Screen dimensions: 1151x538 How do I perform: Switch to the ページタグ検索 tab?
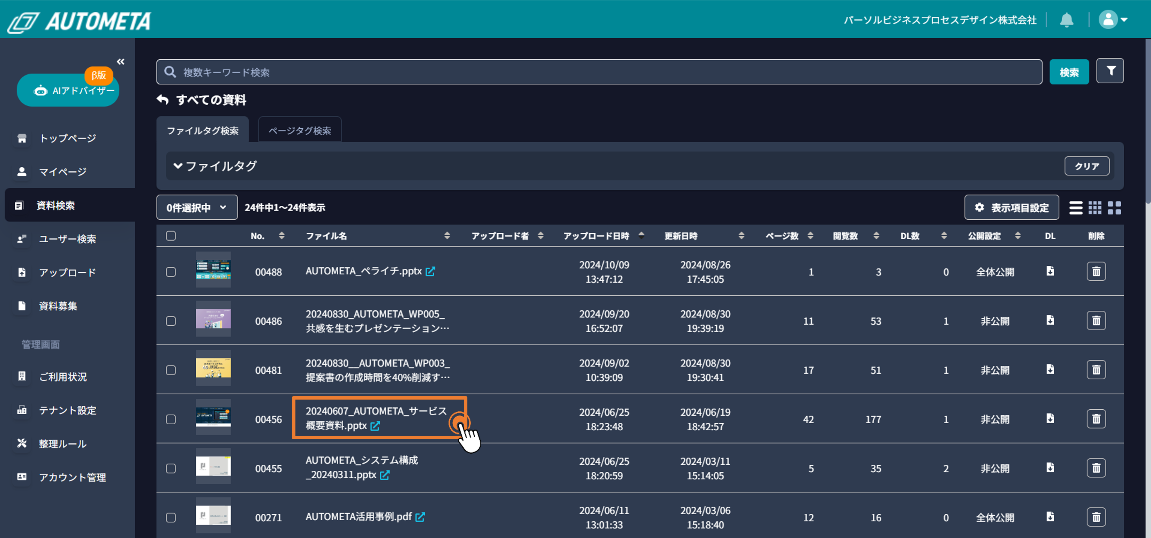pyautogui.click(x=300, y=130)
